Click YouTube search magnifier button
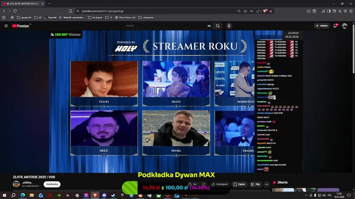The image size is (355, 199). (x=218, y=26)
